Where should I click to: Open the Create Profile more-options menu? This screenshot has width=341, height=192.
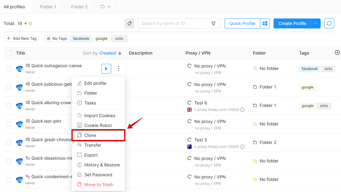click(x=316, y=23)
